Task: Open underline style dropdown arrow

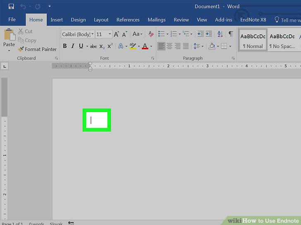Action: click(87, 46)
